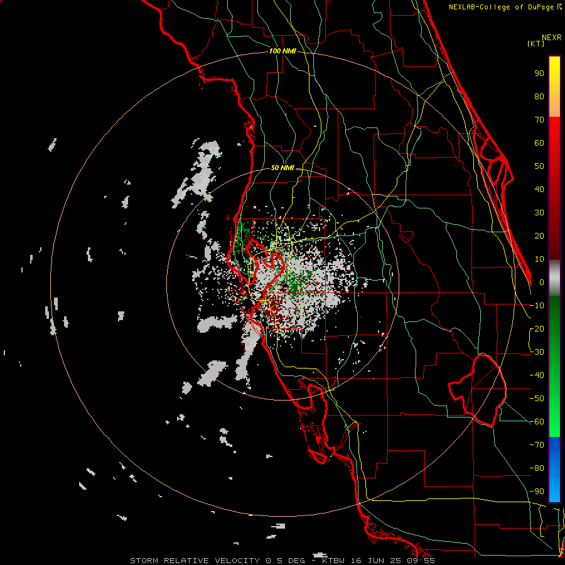The width and height of the screenshot is (565, 565).
Task: Pick the blue segment of the color bar
Action: (554, 470)
